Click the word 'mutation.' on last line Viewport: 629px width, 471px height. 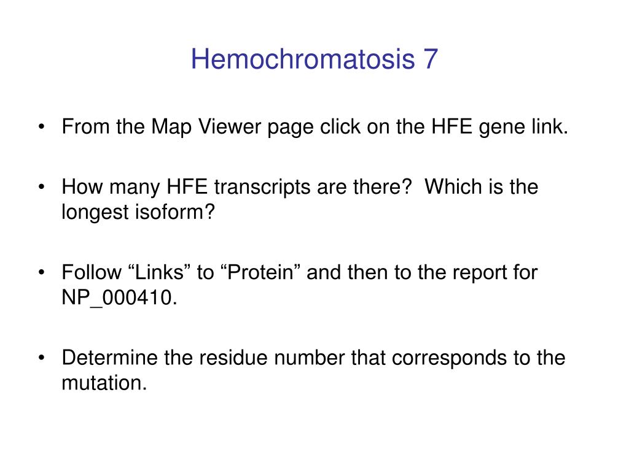(x=104, y=383)
